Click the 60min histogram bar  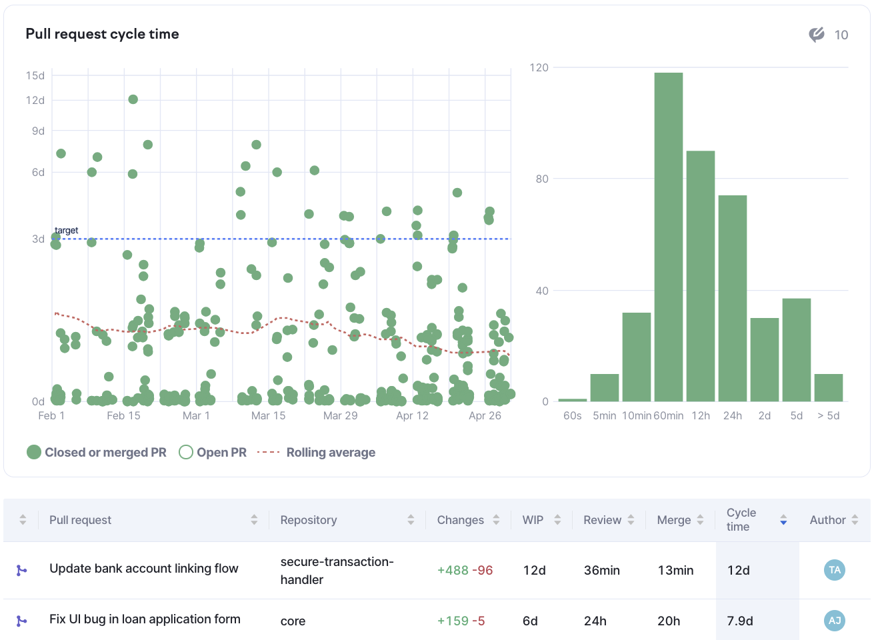668,237
